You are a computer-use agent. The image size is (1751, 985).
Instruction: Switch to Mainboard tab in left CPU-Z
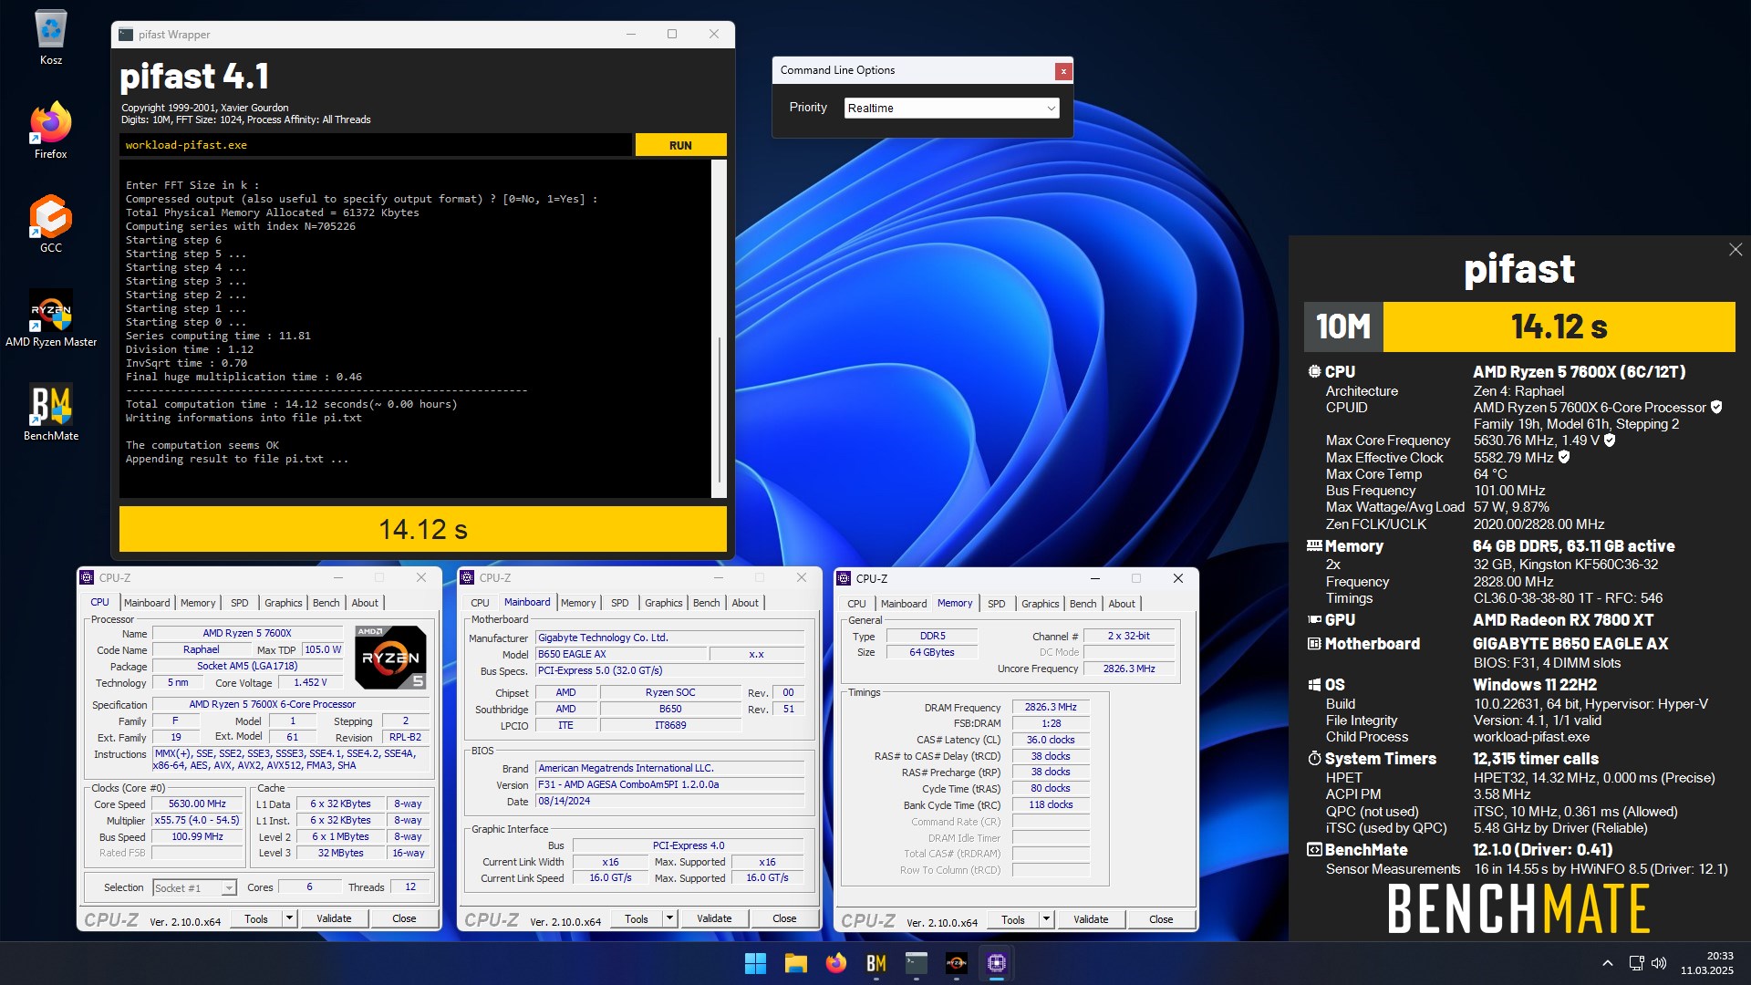[x=147, y=603]
